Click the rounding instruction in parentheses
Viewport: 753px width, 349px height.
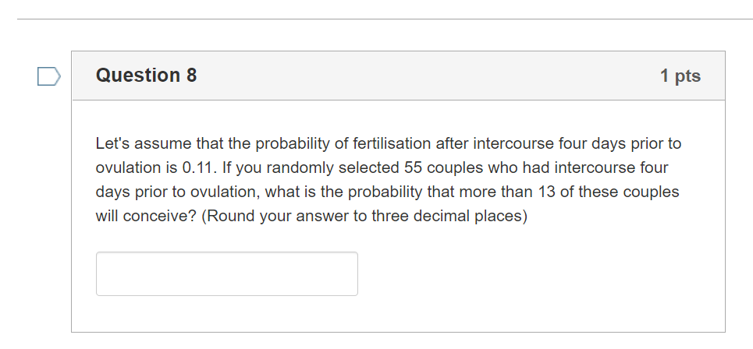pyautogui.click(x=364, y=217)
